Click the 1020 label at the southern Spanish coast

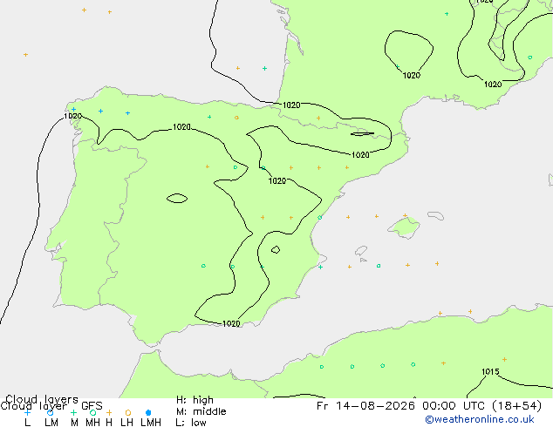click(231, 323)
